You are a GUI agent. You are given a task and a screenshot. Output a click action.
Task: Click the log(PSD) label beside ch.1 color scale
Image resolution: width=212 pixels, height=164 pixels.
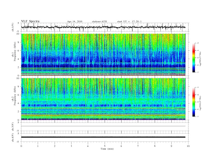(200, 59)
